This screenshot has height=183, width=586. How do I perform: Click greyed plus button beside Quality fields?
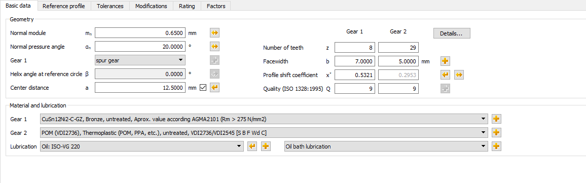pos(446,89)
